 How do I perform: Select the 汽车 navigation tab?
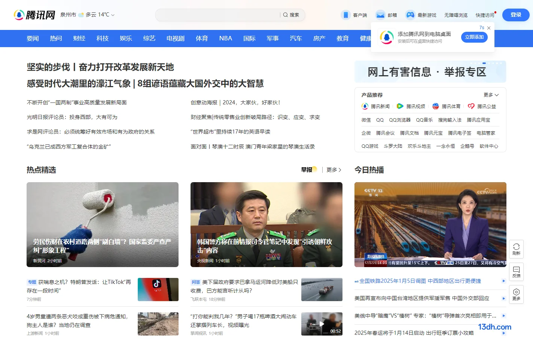(x=296, y=39)
